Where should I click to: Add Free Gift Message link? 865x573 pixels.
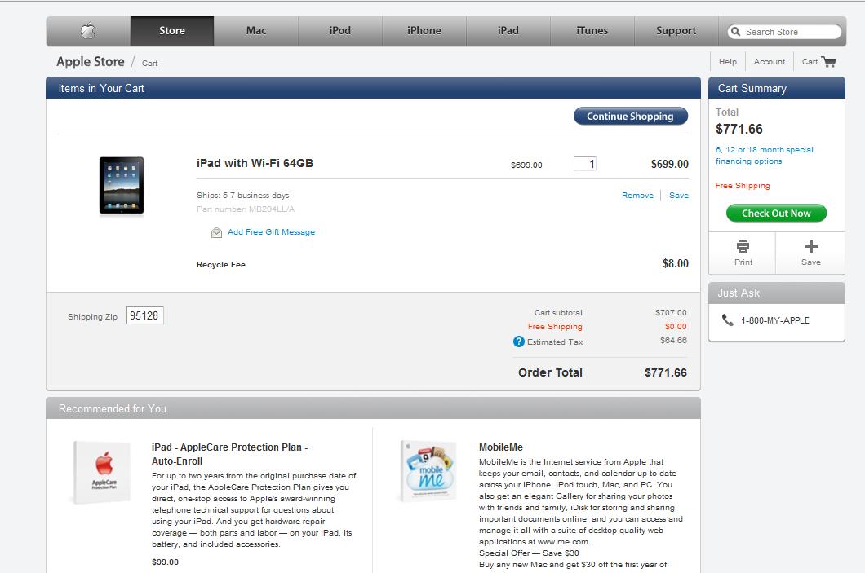(x=271, y=232)
